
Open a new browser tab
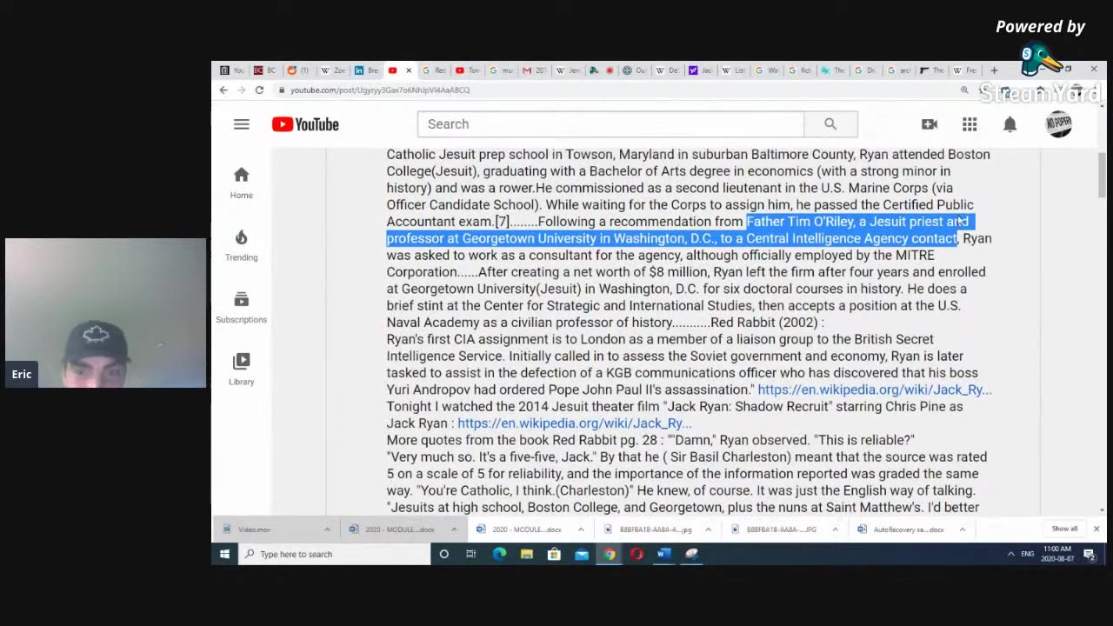[x=994, y=70]
